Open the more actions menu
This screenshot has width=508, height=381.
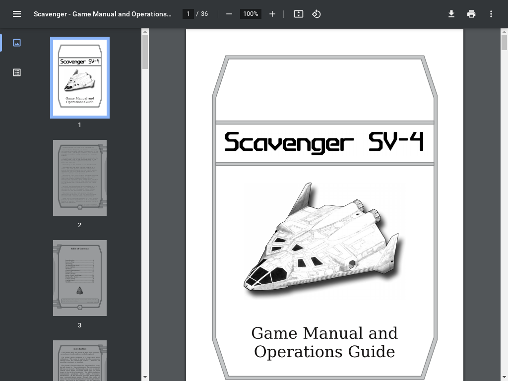click(491, 14)
